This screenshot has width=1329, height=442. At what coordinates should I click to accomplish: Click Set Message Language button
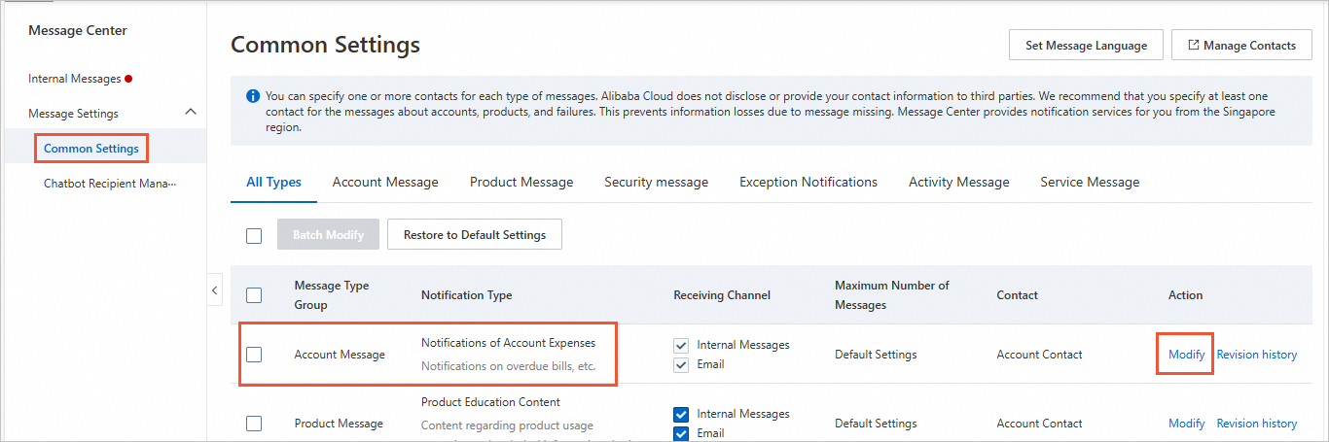click(1086, 45)
